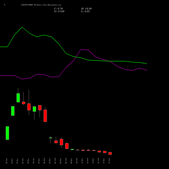
Task: Select the 09 Feb date label
Action: point(71,161)
